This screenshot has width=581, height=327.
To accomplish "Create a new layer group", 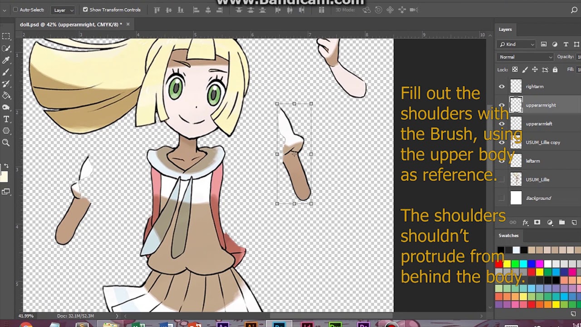I will pos(562,223).
